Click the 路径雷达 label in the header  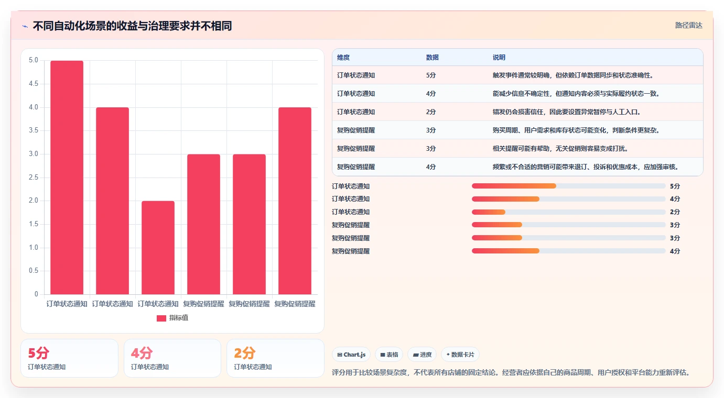pyautogui.click(x=688, y=25)
